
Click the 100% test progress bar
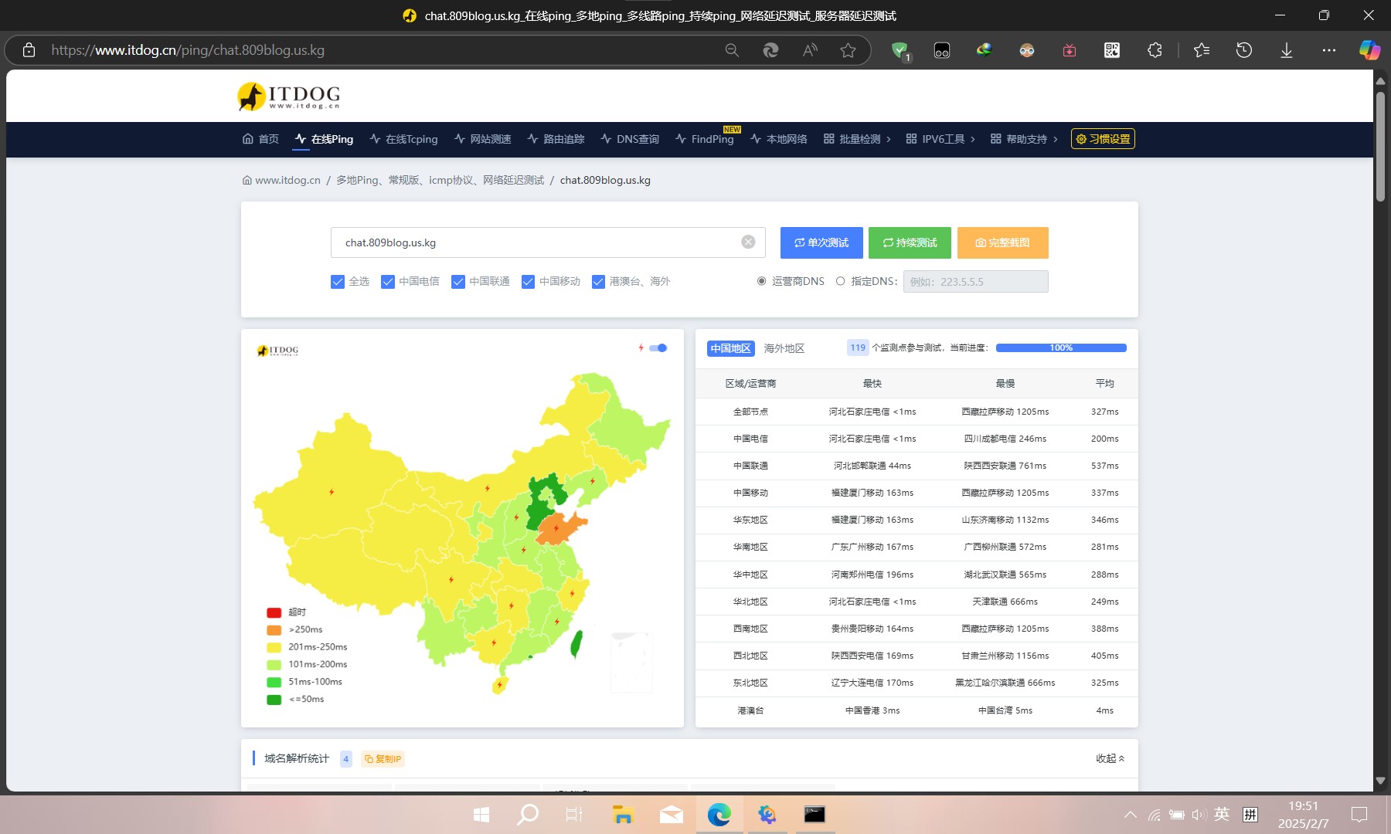point(1061,347)
